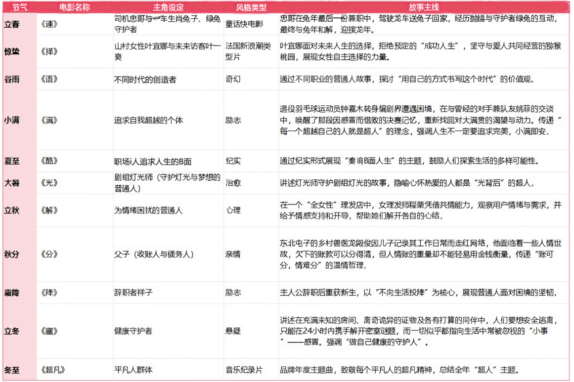Click the movie title 《分》

(49, 254)
